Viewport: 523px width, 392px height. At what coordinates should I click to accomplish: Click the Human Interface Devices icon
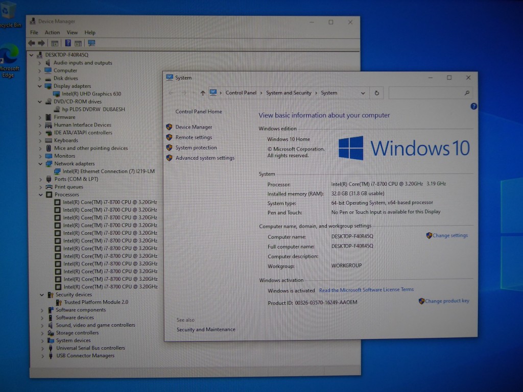[49, 125]
